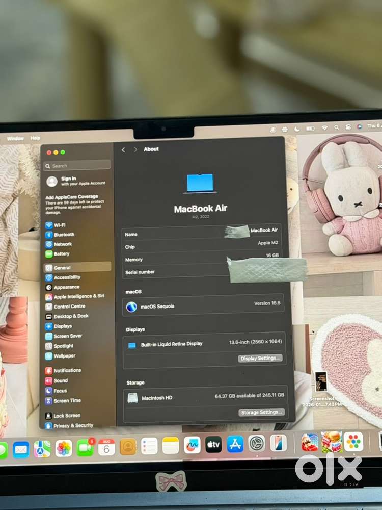Select the Screenshot file on desktop
This screenshot has width=382, height=510.
click(321, 390)
